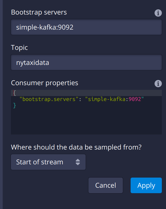Screen dimensions: 166x209
Task: Click the dropdown chevron beside Start of stream
Action: (x=78, y=162)
